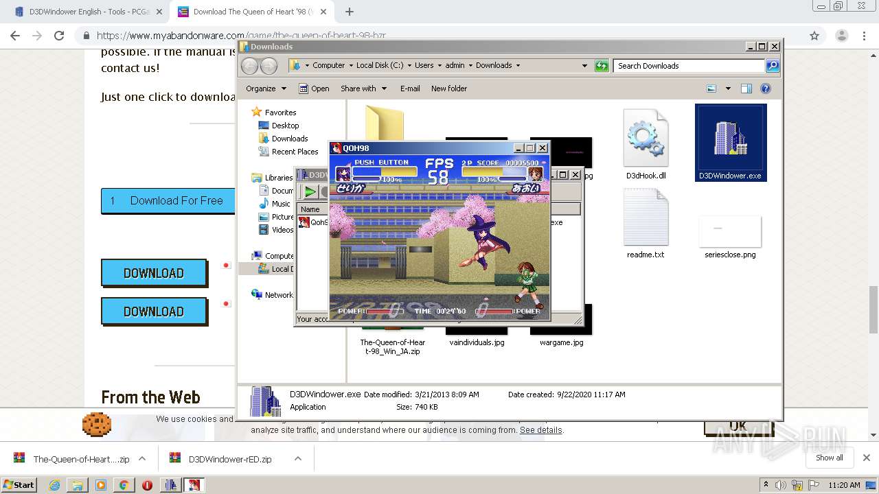Reload the browser page
This screenshot has height=494, width=879.
pos(59,36)
